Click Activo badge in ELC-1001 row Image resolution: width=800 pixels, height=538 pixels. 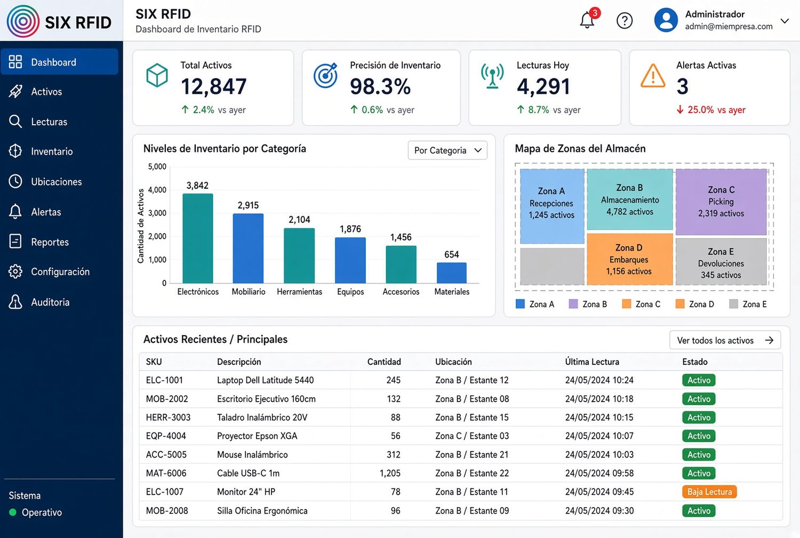click(x=699, y=380)
